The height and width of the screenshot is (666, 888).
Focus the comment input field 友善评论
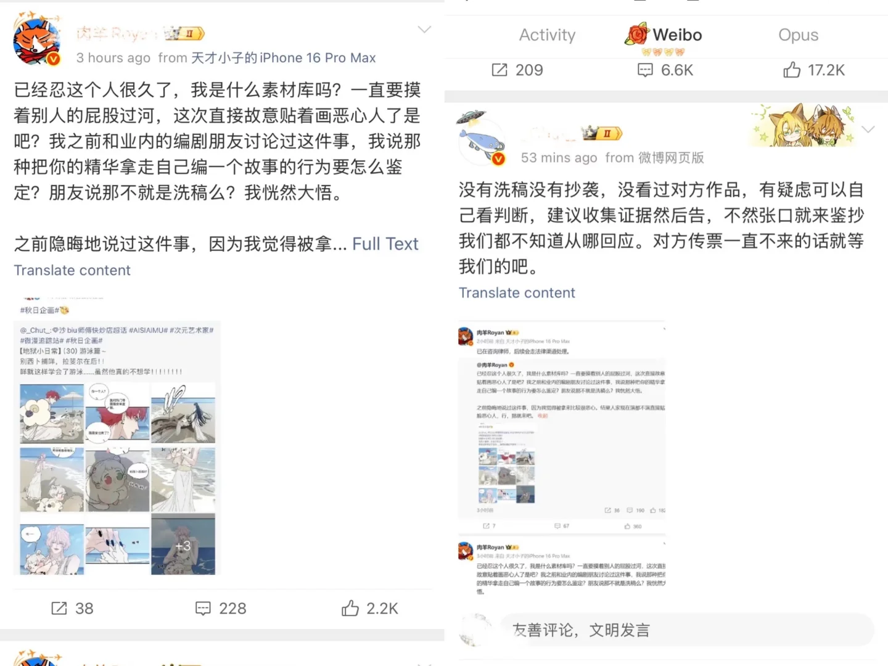(686, 630)
